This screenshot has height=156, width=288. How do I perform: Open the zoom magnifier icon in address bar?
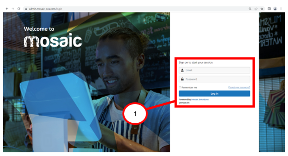point(250,9)
